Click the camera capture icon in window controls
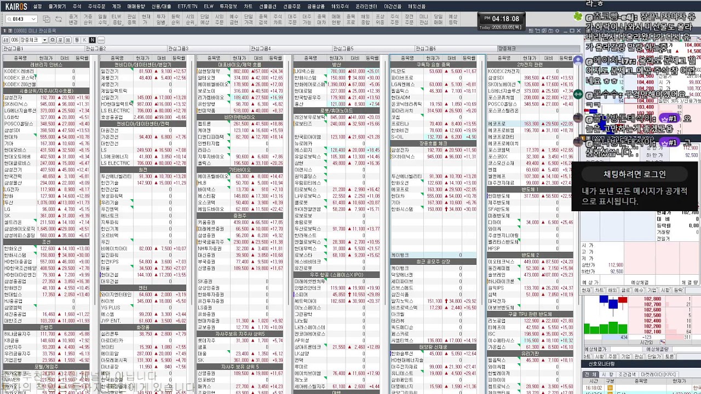The width and height of the screenshot is (701, 394). pos(550,31)
